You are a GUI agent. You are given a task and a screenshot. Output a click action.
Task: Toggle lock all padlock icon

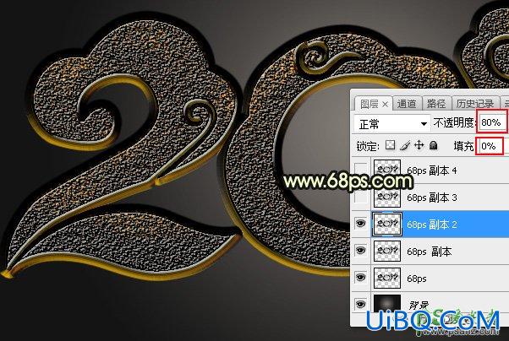click(x=434, y=145)
